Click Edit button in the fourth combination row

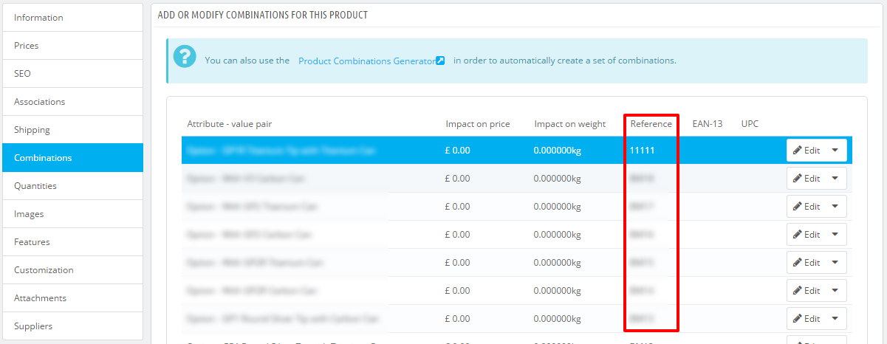[806, 234]
